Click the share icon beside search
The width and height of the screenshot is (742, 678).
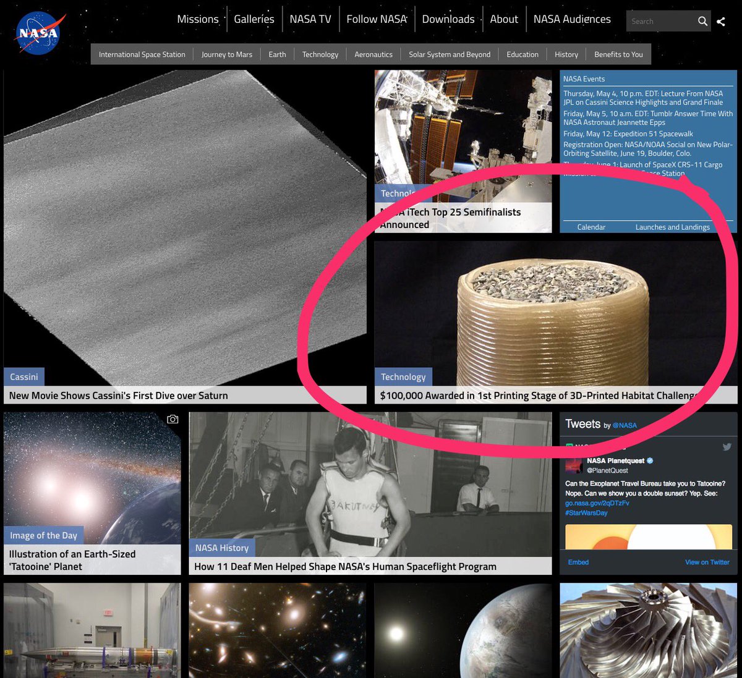click(721, 22)
